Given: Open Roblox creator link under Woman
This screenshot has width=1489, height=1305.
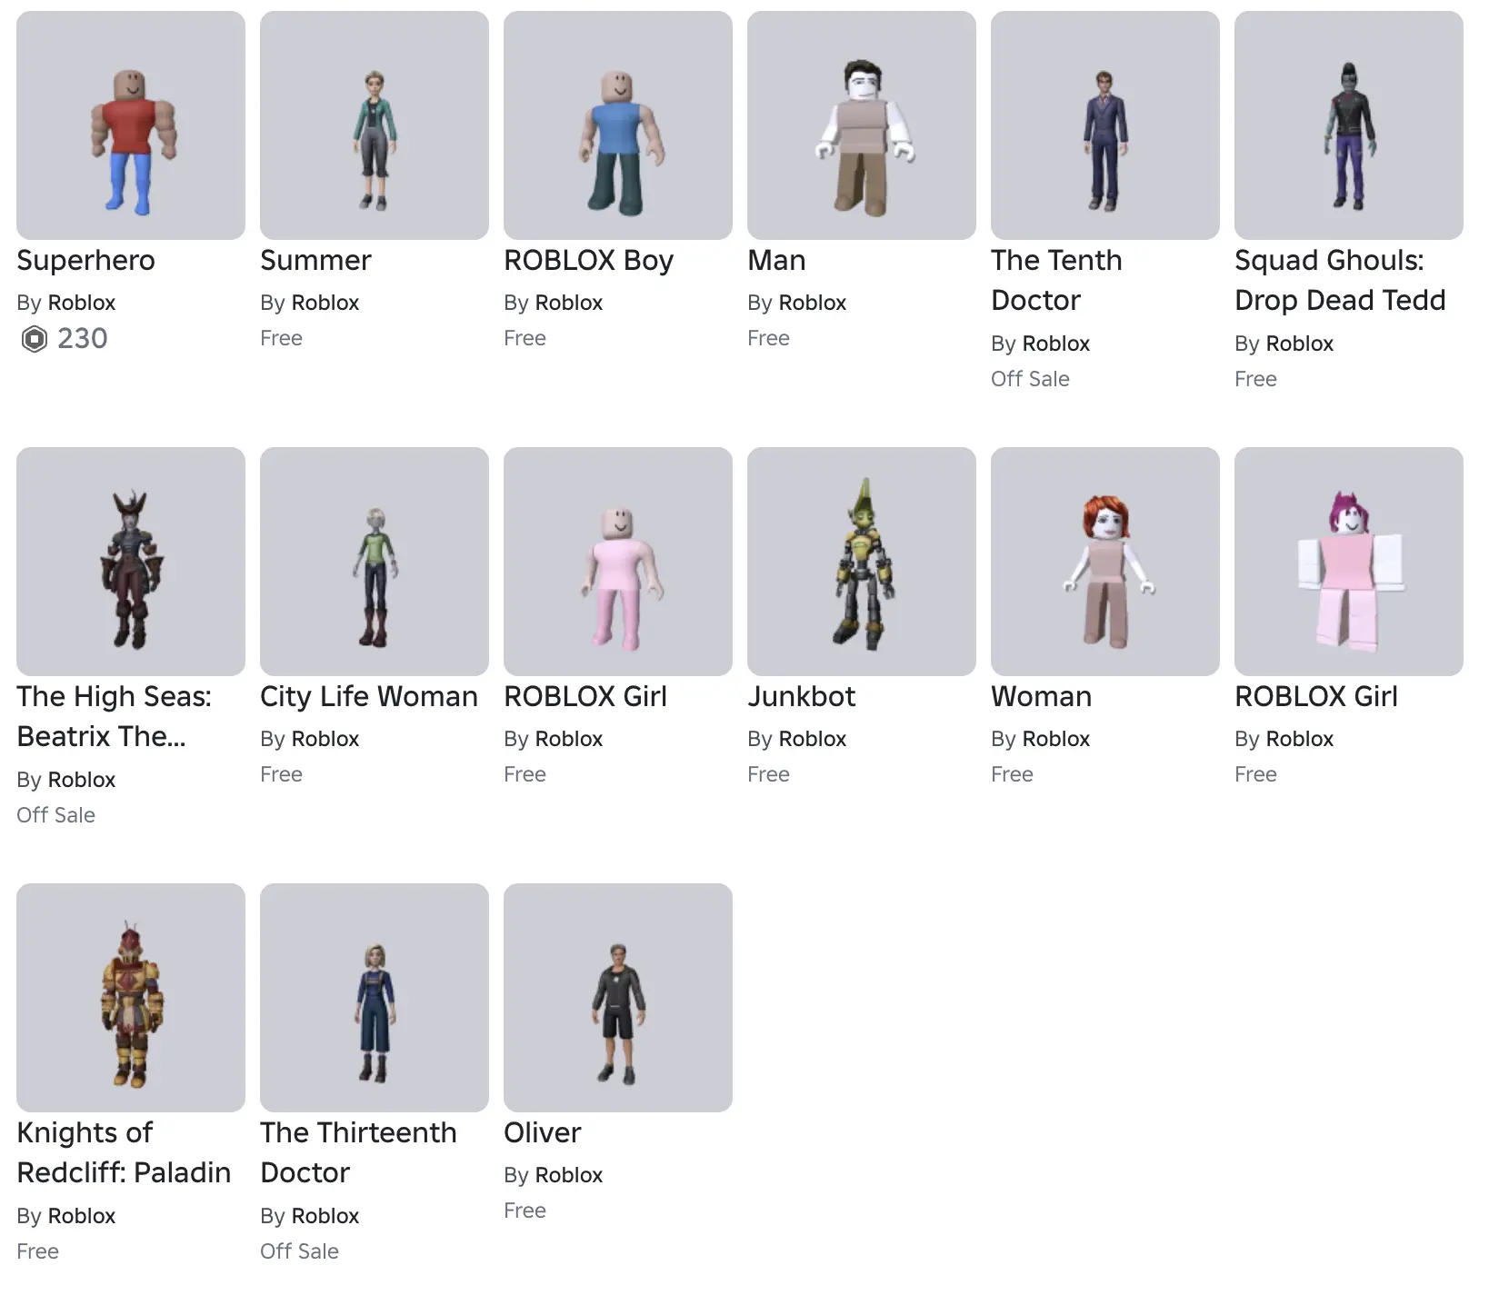Looking at the screenshot, I should (x=1055, y=739).
